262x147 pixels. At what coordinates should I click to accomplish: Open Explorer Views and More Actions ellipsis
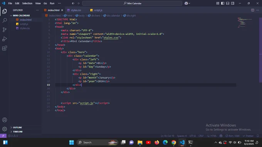coord(37,10)
